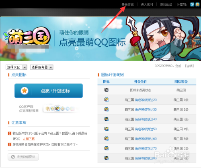This screenshot has width=201, height=168.
Task: Click the 角色等级到达70 link text
Action: (146, 148)
